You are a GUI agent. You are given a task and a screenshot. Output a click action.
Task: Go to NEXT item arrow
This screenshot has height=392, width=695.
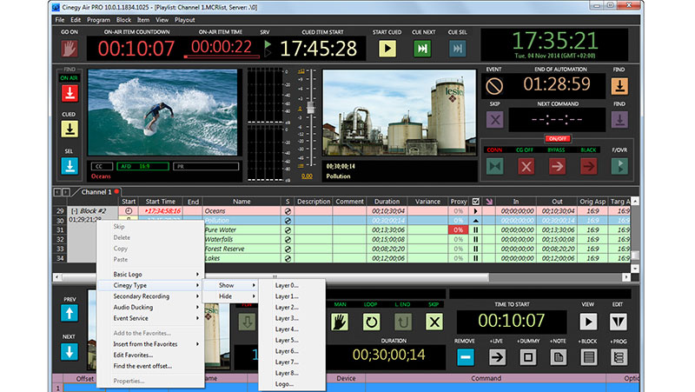(x=69, y=352)
